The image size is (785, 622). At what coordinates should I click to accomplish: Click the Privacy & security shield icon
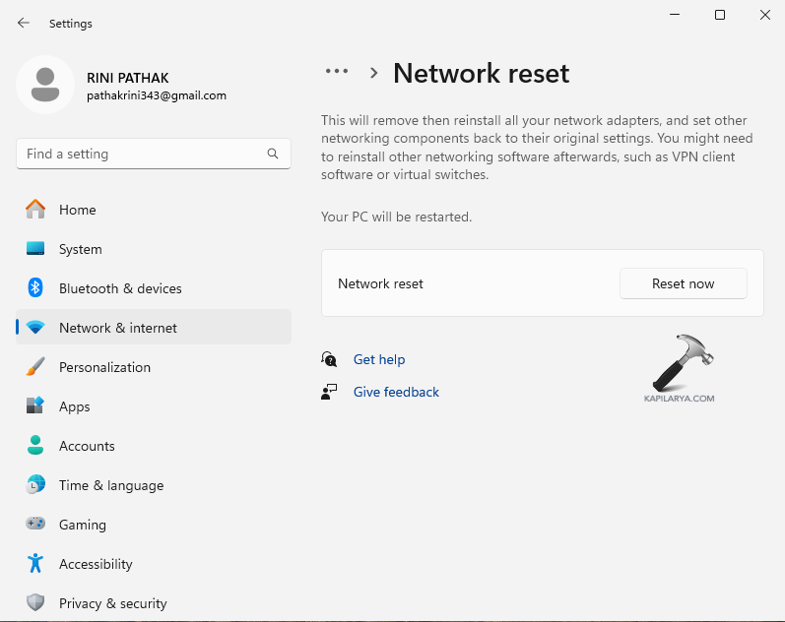pos(35,603)
